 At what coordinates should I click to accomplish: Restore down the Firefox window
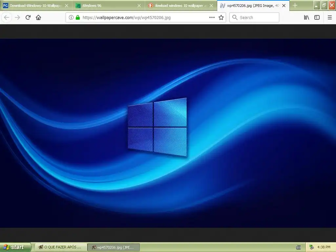[x=324, y=5]
